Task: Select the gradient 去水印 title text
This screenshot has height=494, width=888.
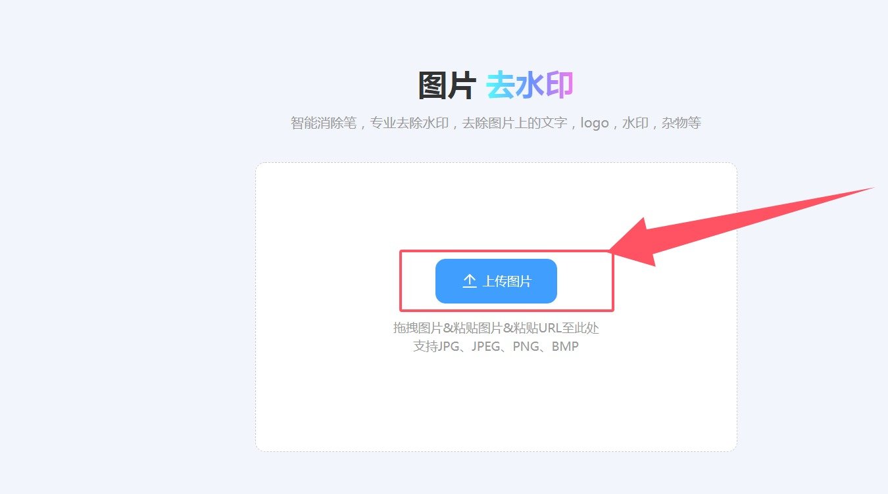Action: pos(530,86)
